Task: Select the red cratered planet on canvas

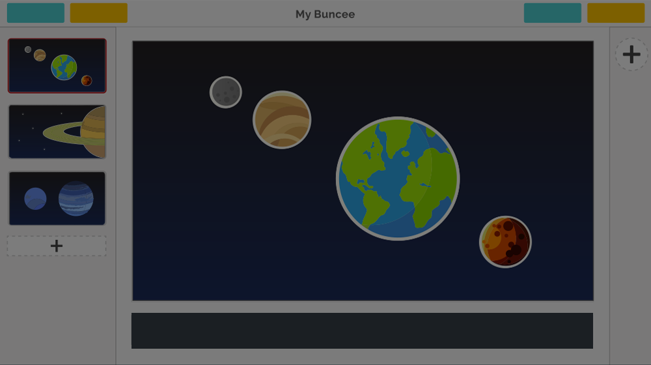Action: [505, 242]
